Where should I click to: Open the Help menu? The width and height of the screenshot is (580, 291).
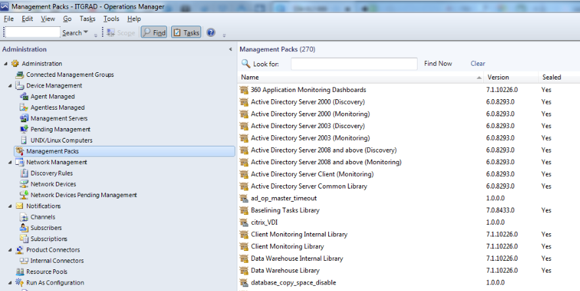tap(134, 19)
